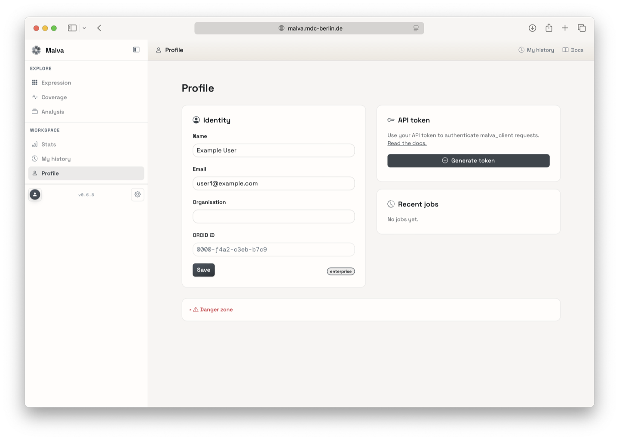
Task: Open the Analysis page
Action: 86,112
